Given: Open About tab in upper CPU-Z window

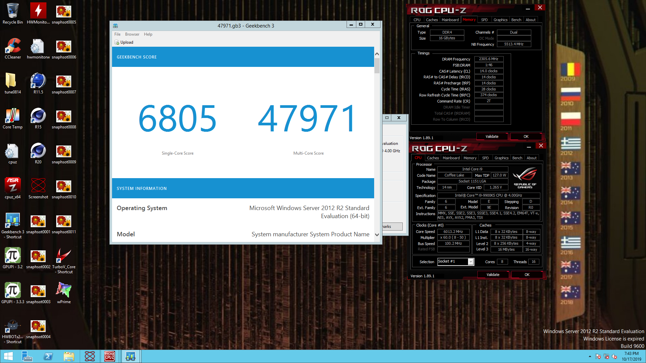Looking at the screenshot, I should [531, 20].
